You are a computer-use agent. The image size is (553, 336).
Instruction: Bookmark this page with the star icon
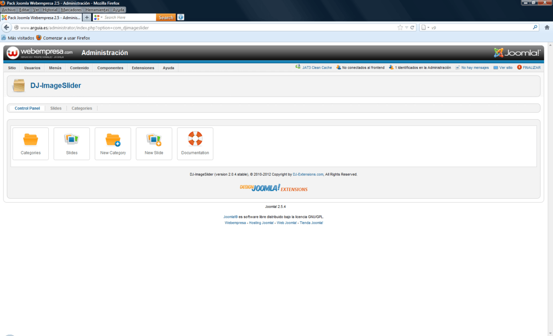point(400,28)
